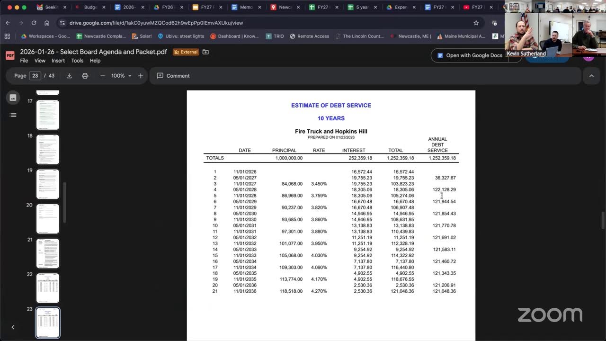Open Newcastle Compla... bookmark
The height and width of the screenshot is (341, 606).
coord(101,36)
